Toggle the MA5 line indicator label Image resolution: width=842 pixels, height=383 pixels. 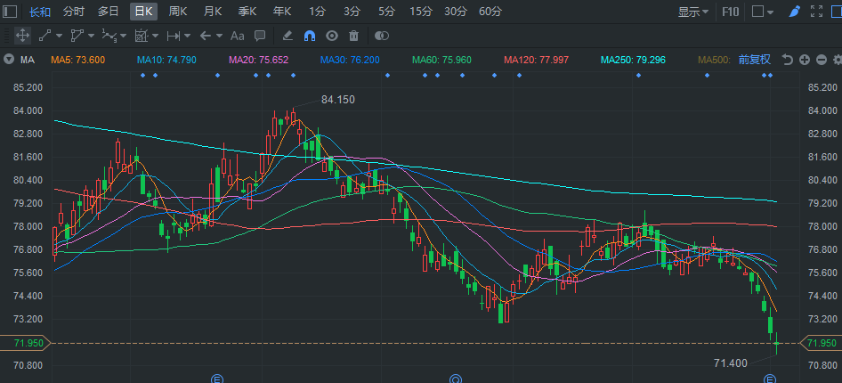(x=77, y=60)
